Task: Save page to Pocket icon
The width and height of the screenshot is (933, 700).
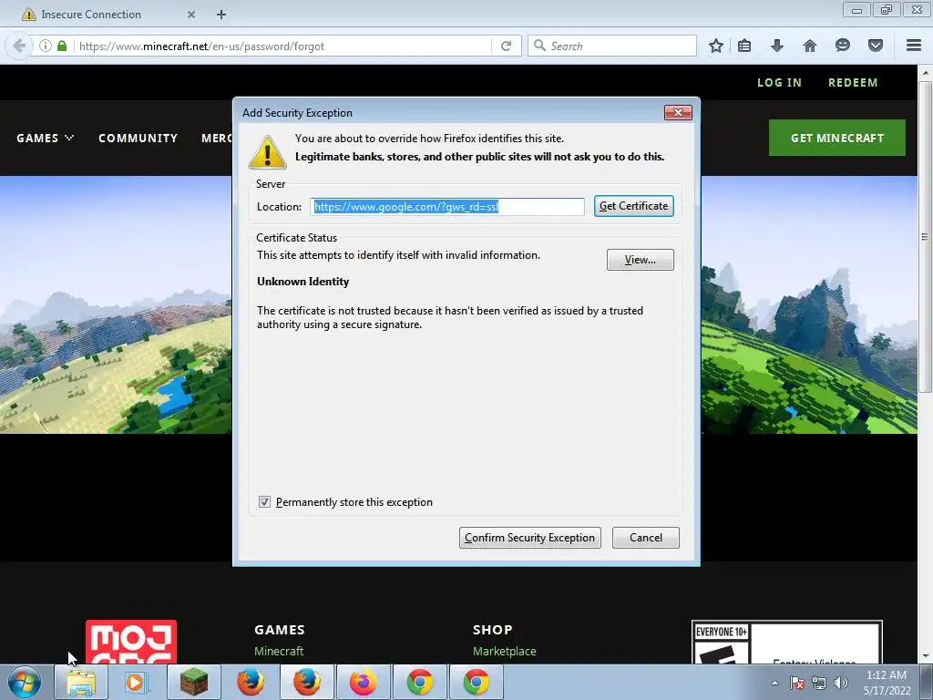Action: tap(876, 46)
